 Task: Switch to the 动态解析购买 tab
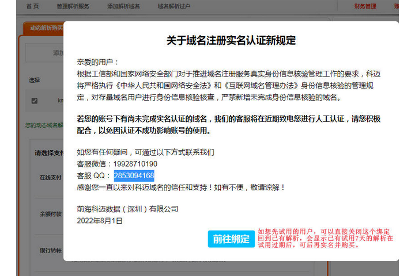(44, 28)
